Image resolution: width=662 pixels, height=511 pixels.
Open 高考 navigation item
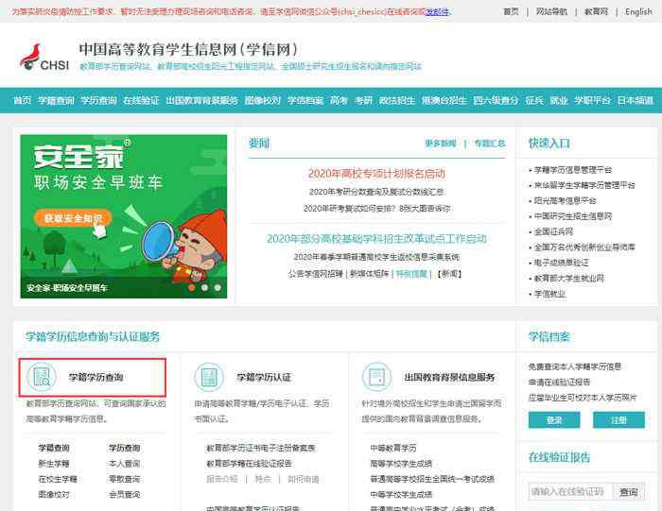point(339,100)
